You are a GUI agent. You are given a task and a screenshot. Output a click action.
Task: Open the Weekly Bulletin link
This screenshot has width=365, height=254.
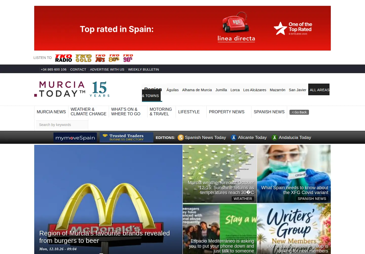143,69
